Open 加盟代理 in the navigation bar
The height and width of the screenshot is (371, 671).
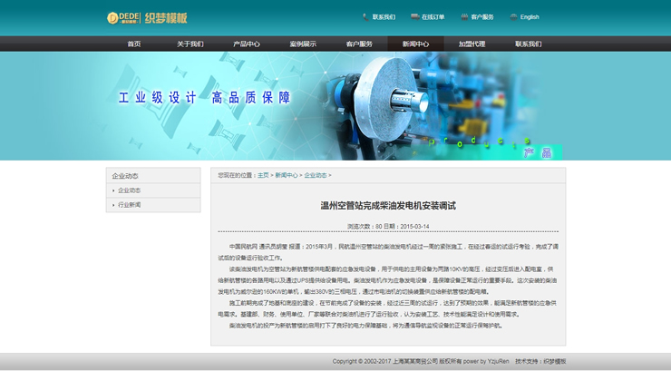472,44
